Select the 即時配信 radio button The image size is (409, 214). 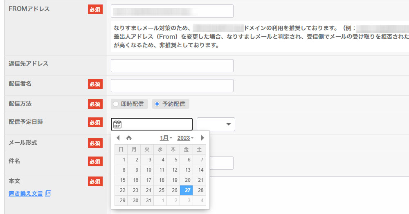tap(116, 104)
